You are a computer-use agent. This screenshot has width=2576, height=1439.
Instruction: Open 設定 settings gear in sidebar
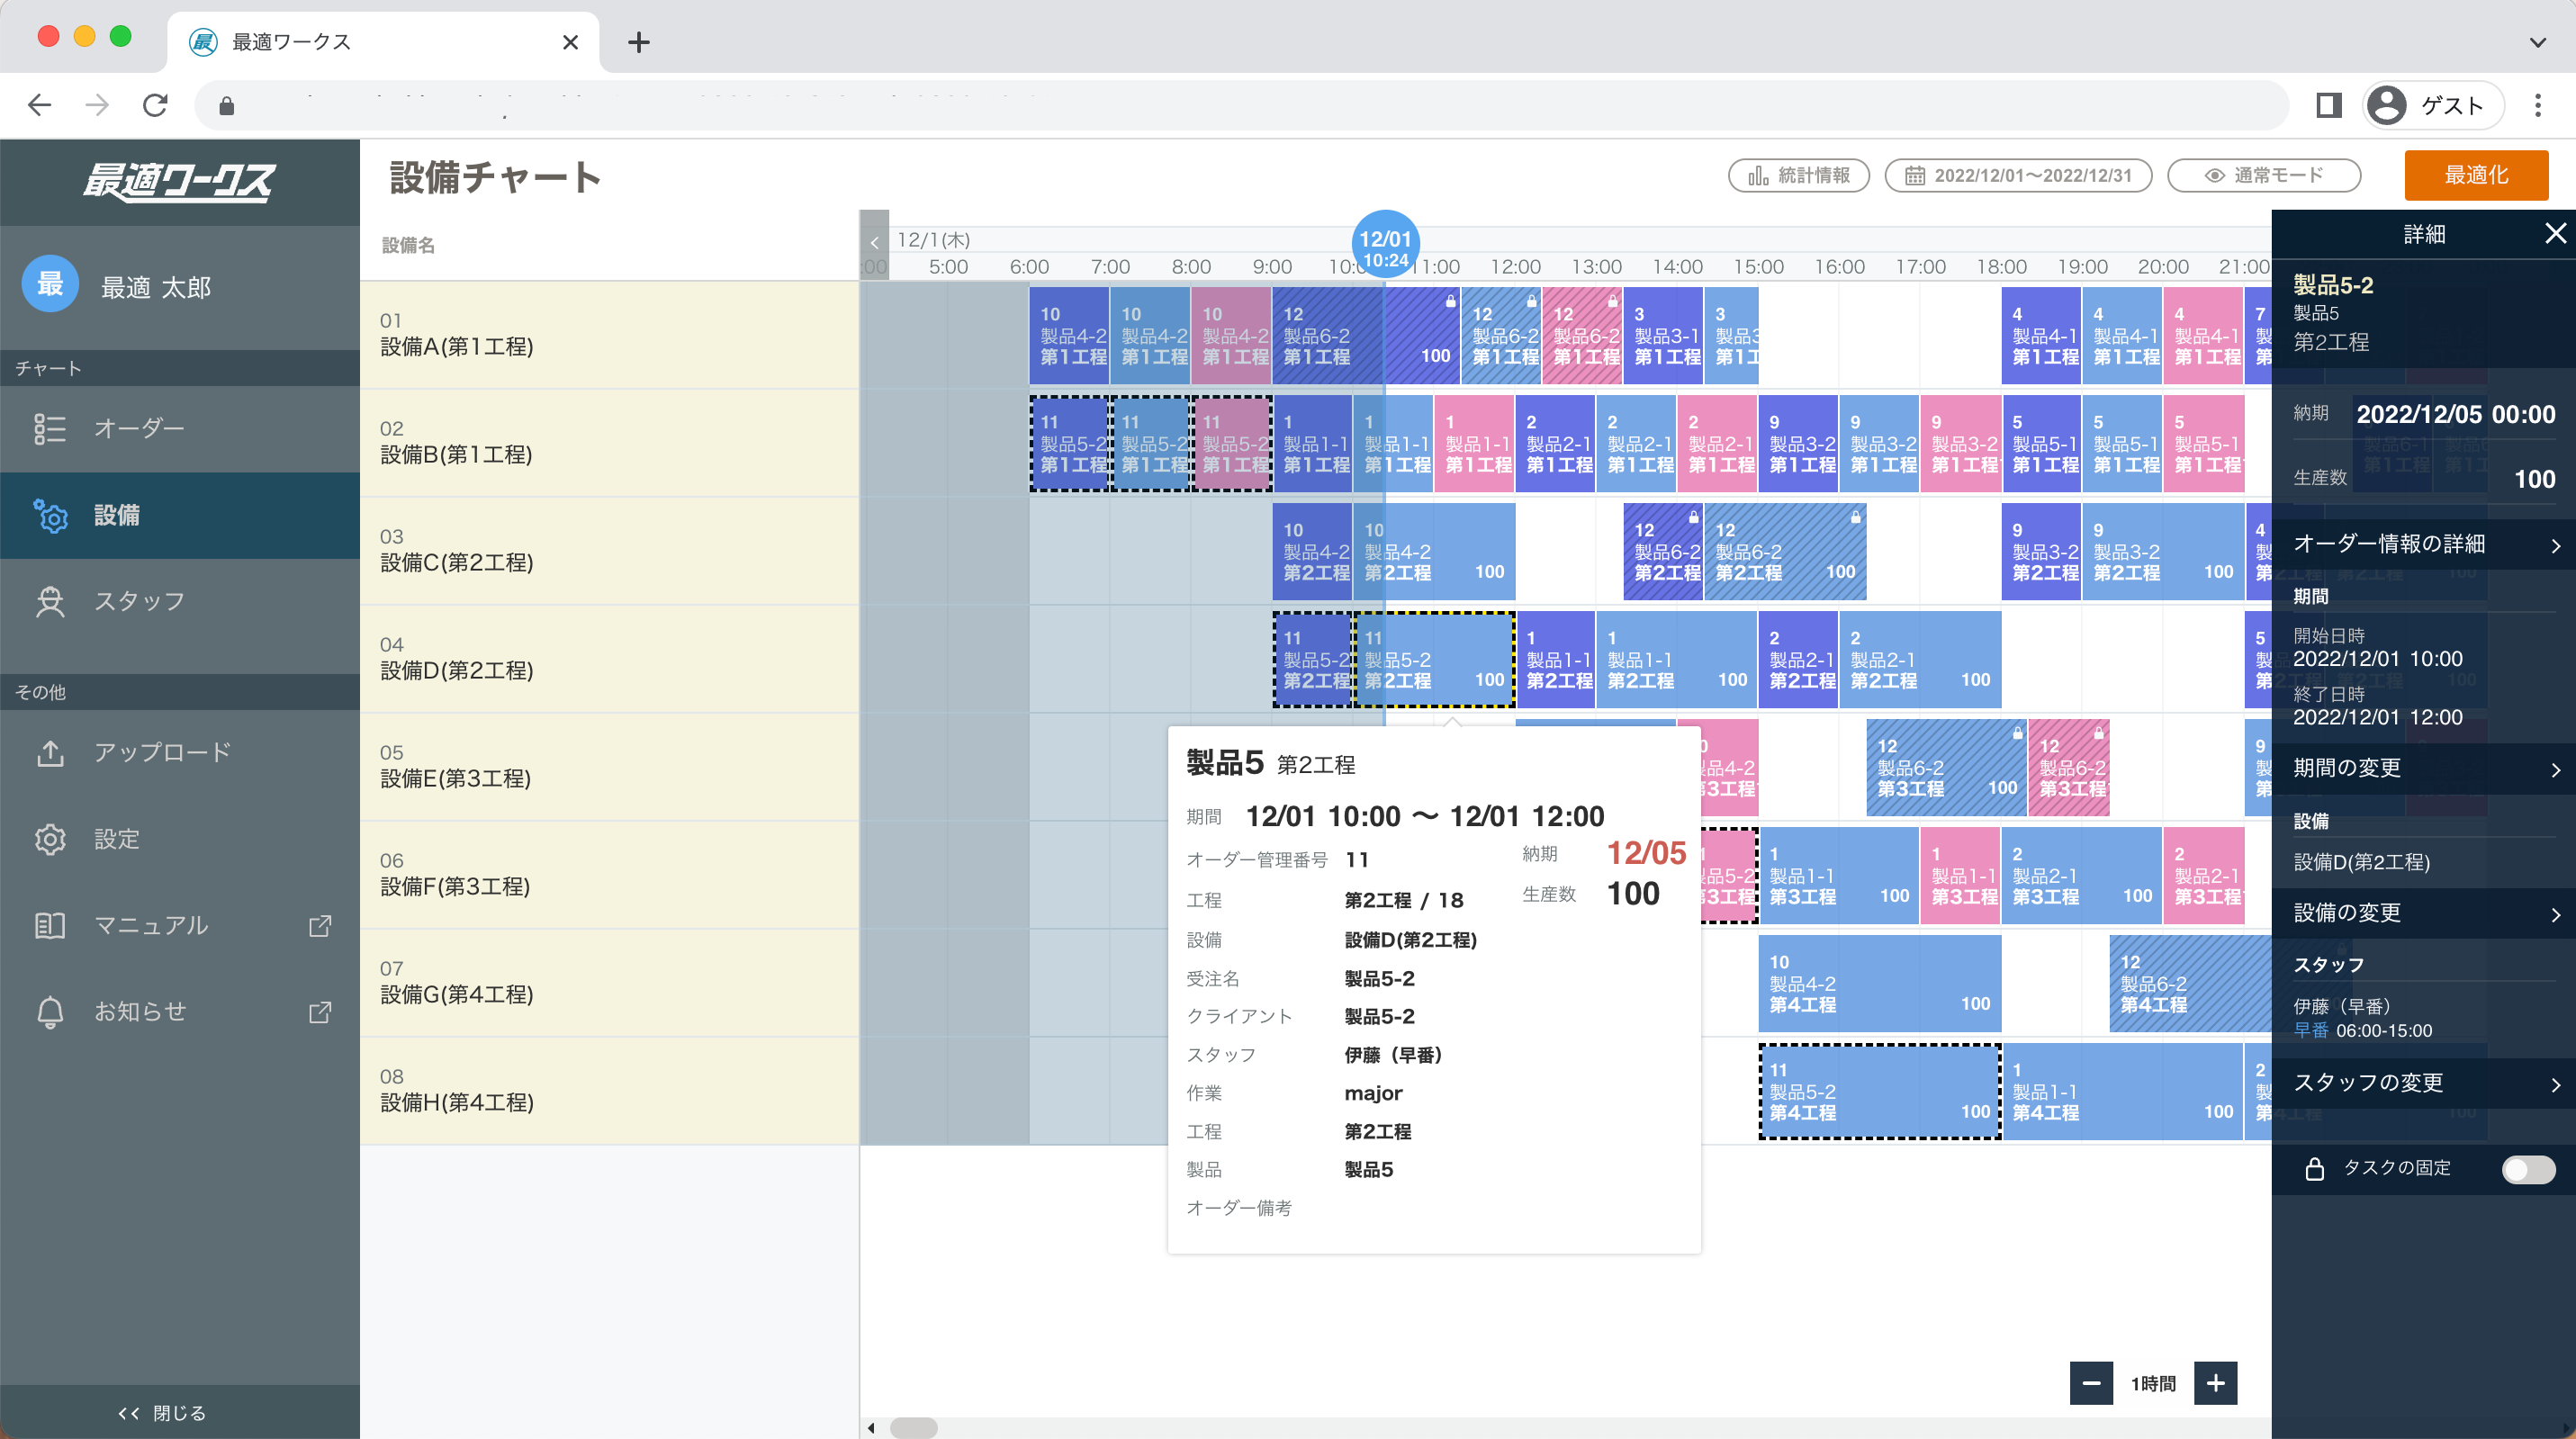(50, 839)
